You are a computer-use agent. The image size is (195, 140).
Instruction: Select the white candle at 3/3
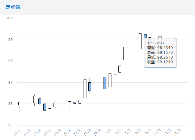coord(120,69)
